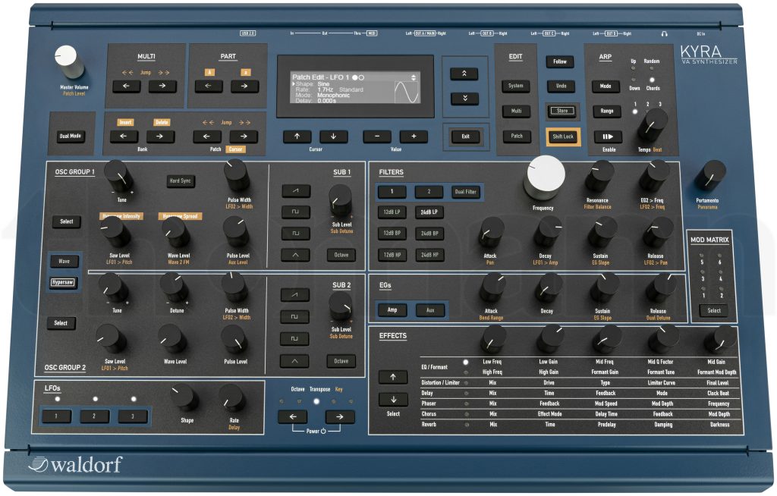The height and width of the screenshot is (496, 777).
Task: Open the System edit page
Action: [516, 86]
